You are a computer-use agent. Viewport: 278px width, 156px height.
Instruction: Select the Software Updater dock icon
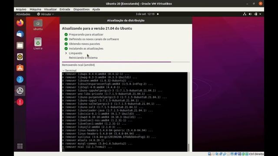pyautogui.click(x=20, y=91)
